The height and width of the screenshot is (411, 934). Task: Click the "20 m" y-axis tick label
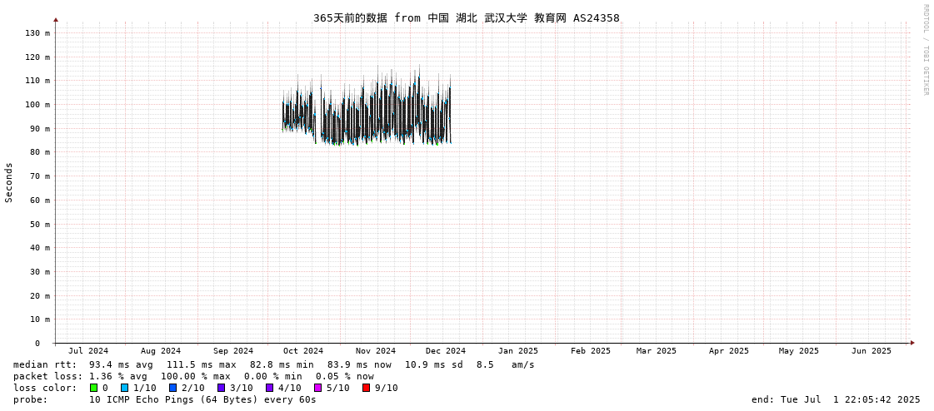click(x=41, y=295)
